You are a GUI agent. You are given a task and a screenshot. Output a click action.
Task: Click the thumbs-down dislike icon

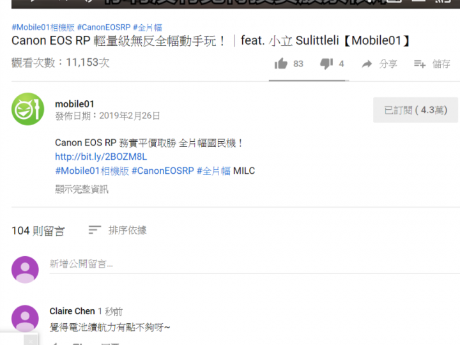326,64
